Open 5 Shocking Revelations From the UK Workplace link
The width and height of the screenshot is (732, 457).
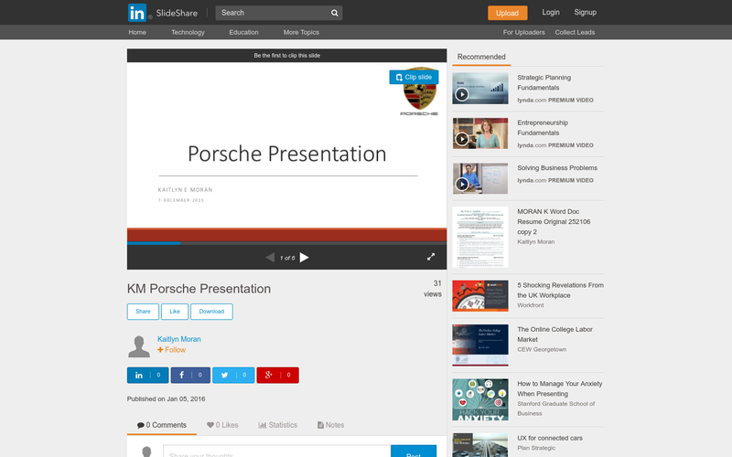(560, 290)
